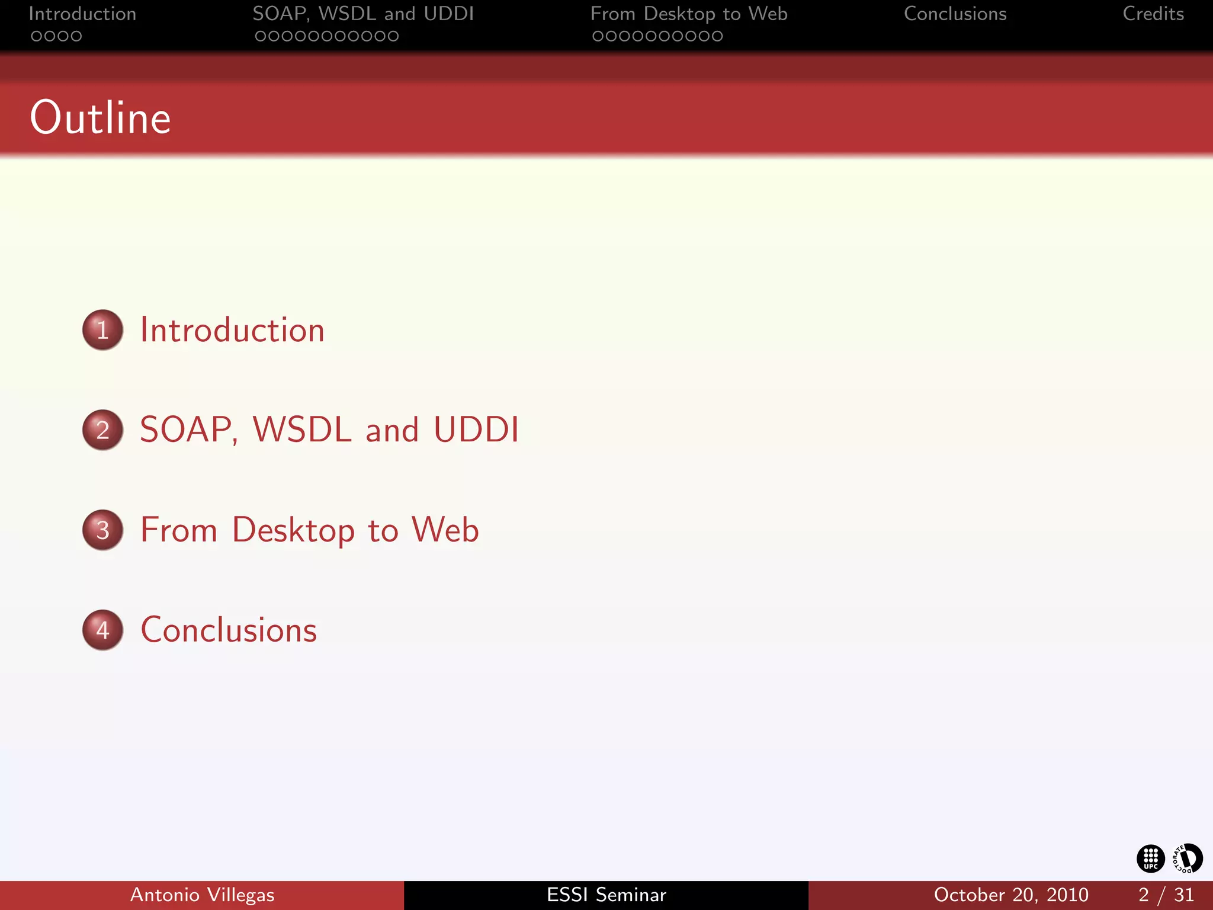Click numbered ball 3 beside From Desktop
Viewport: 1213px width, 910px height.
[x=102, y=530]
